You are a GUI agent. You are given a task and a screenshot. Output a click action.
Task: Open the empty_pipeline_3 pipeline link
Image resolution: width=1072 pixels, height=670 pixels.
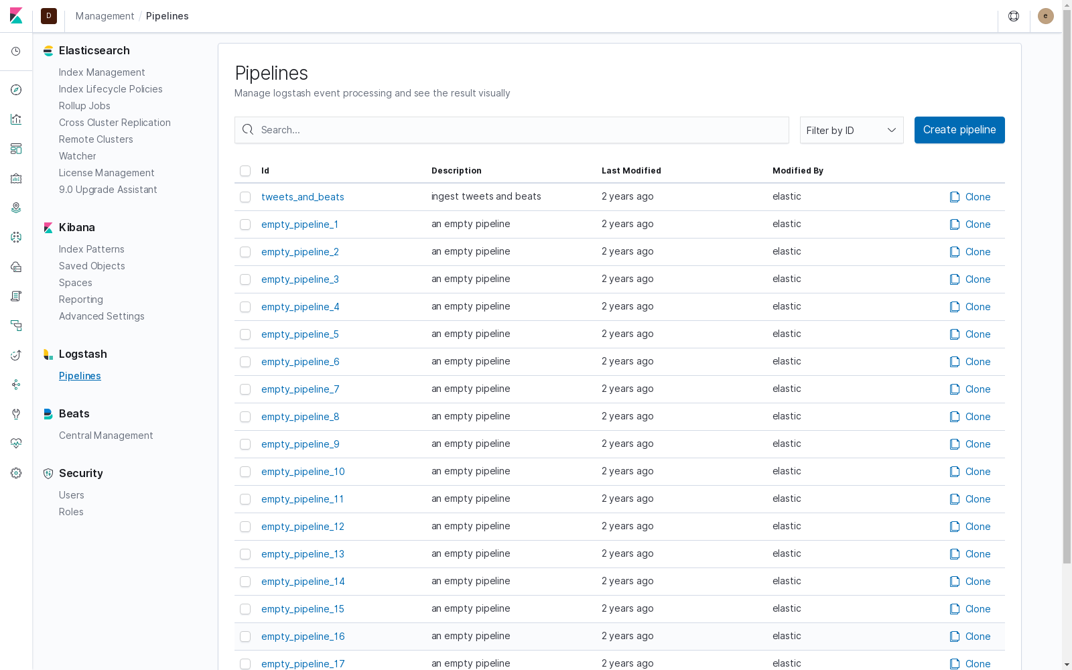[299, 279]
